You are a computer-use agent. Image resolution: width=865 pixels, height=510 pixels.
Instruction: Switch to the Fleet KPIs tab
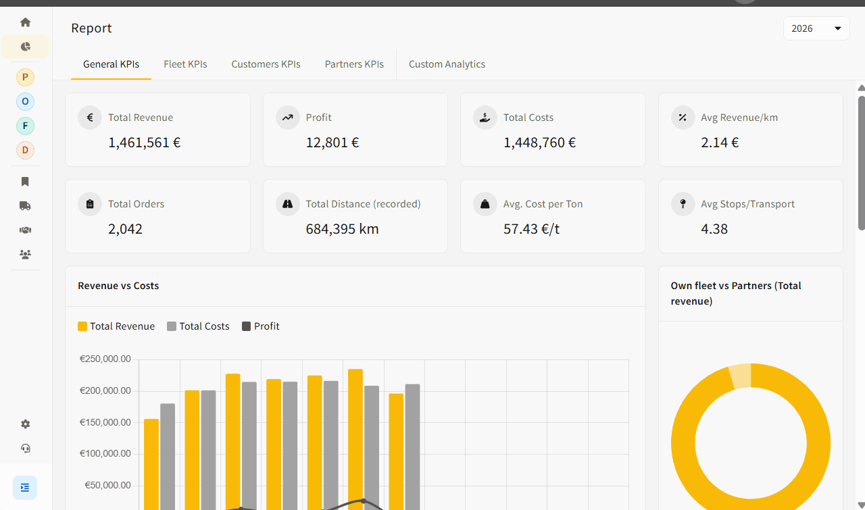[x=185, y=64]
